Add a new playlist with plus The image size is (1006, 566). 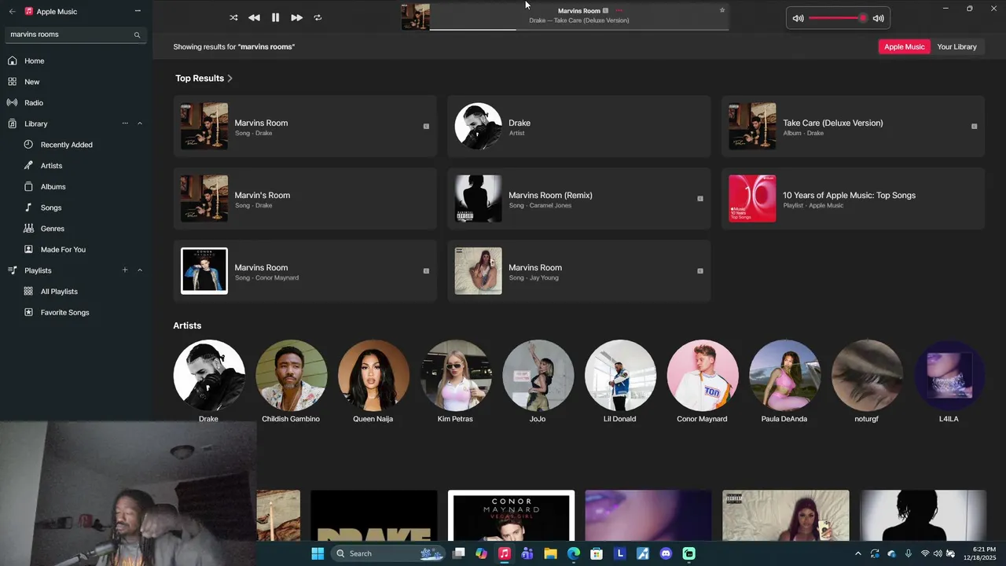click(125, 270)
